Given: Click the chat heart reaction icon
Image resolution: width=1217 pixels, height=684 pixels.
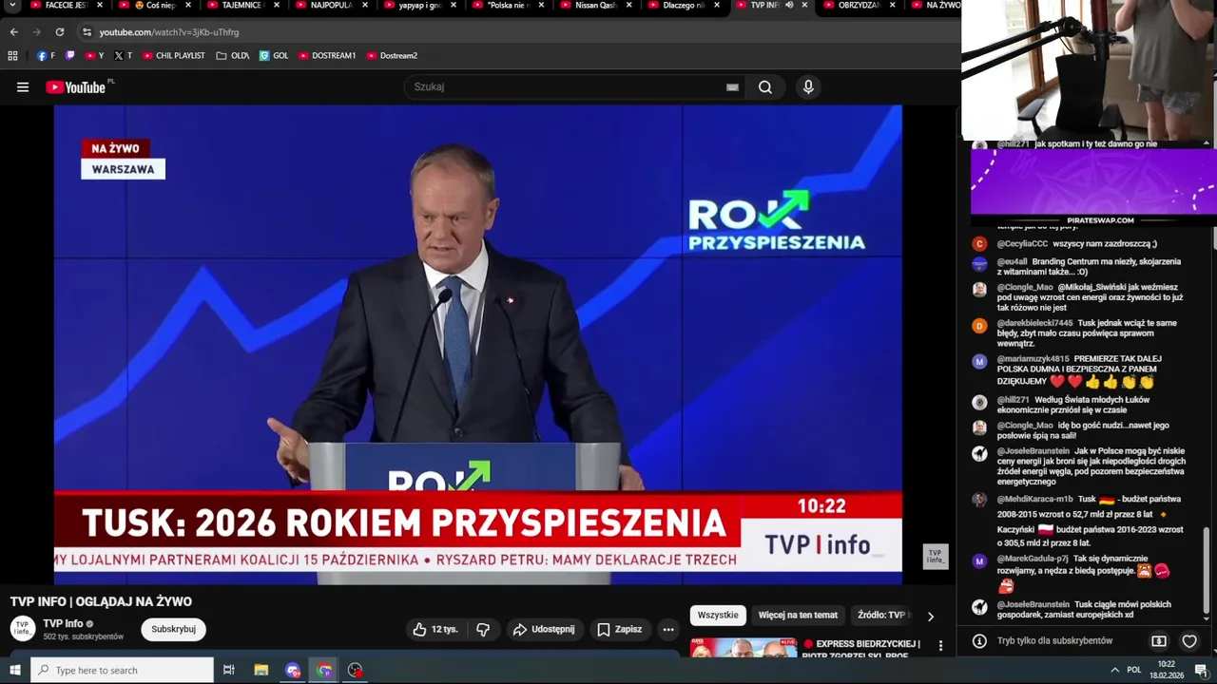Looking at the screenshot, I should (x=1189, y=641).
